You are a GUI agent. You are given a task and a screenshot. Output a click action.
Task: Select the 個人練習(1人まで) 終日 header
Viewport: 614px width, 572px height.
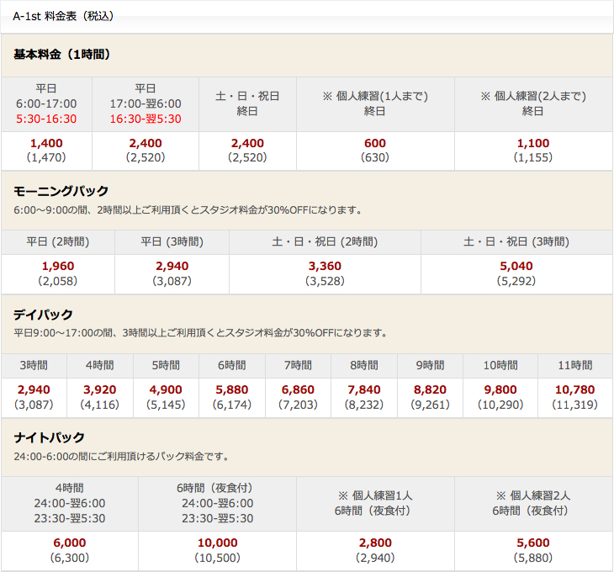pos(375,103)
